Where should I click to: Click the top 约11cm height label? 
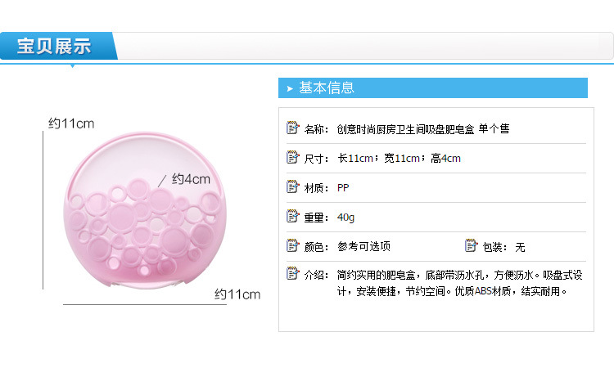(71, 123)
